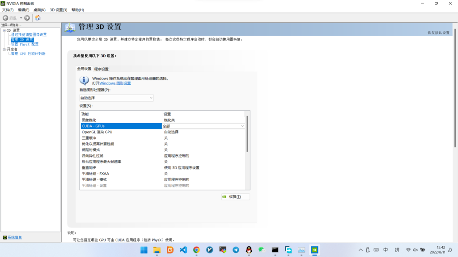458x257 pixels.
Task: Click the Wi-Fi network tray icon
Action: click(x=408, y=250)
